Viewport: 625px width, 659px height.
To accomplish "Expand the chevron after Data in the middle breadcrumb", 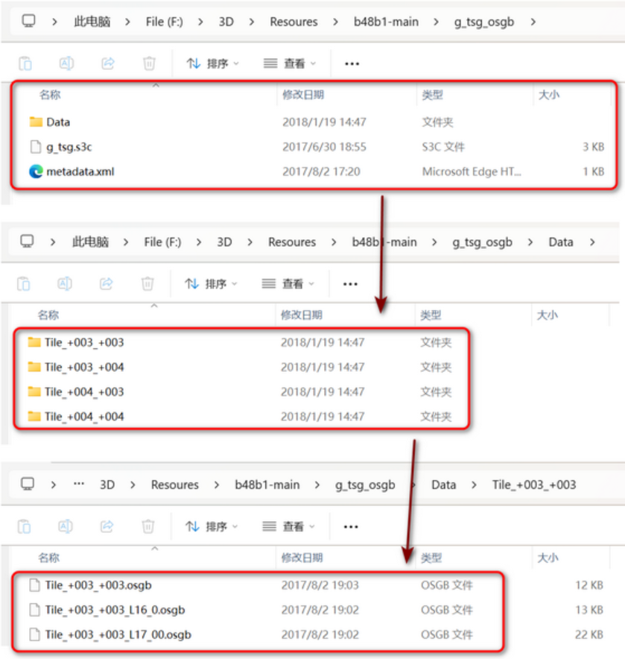I will pos(591,242).
